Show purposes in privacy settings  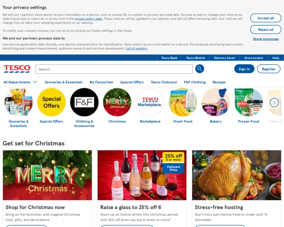[x=266, y=39]
